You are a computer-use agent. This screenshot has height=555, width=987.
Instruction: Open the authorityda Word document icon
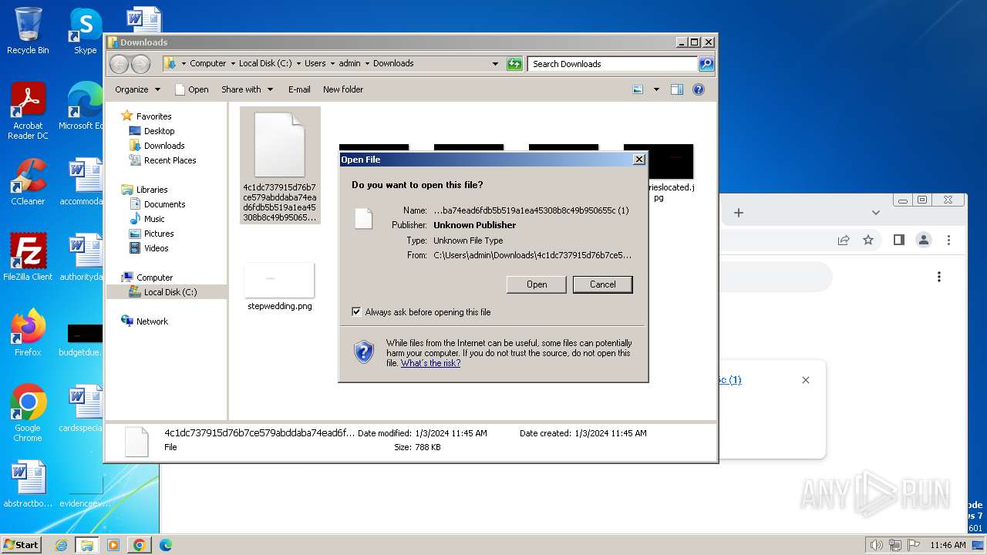pyautogui.click(x=81, y=257)
